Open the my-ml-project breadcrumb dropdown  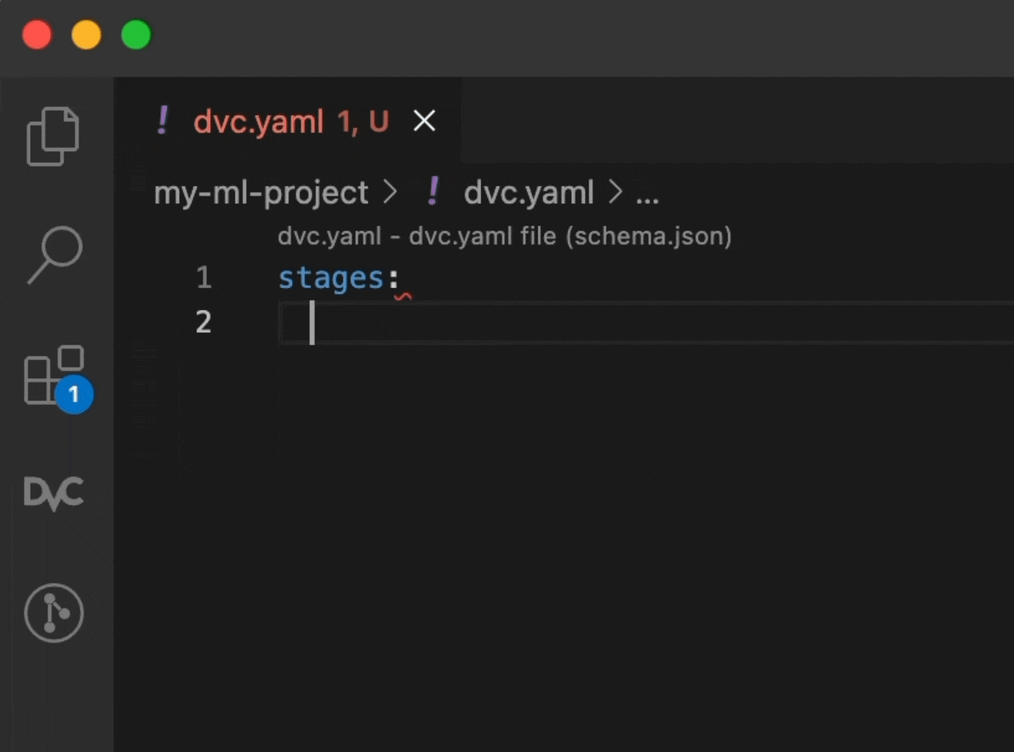(261, 193)
